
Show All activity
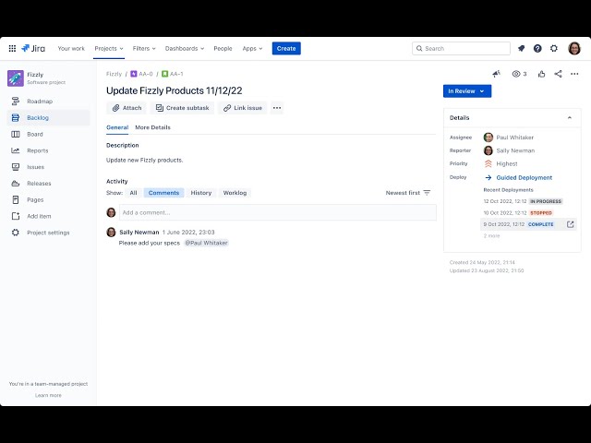pos(133,193)
